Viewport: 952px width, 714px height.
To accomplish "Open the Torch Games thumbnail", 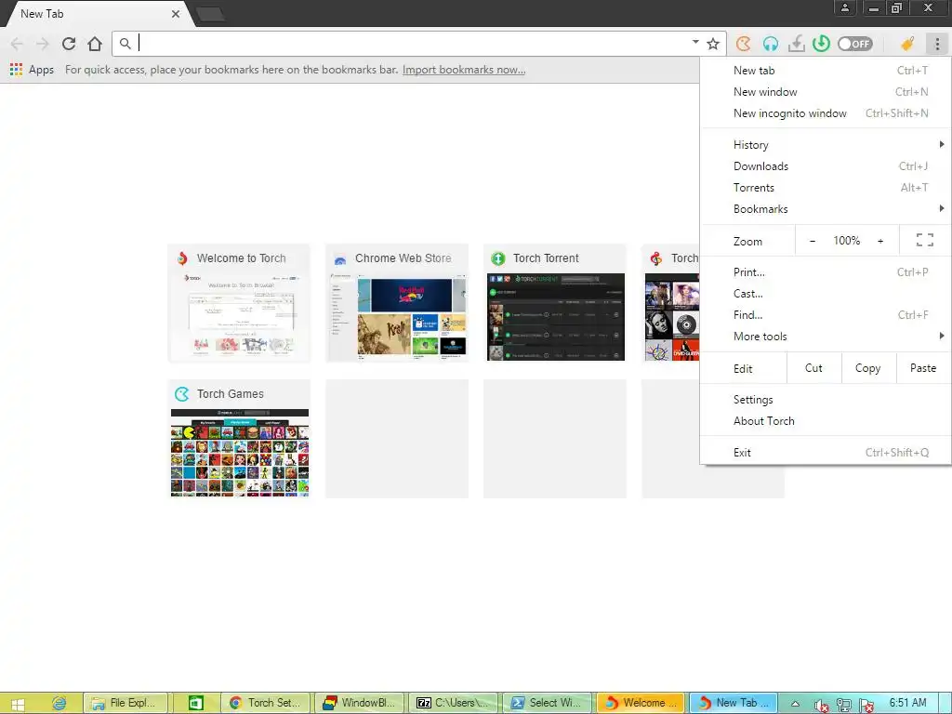I will 239,439.
